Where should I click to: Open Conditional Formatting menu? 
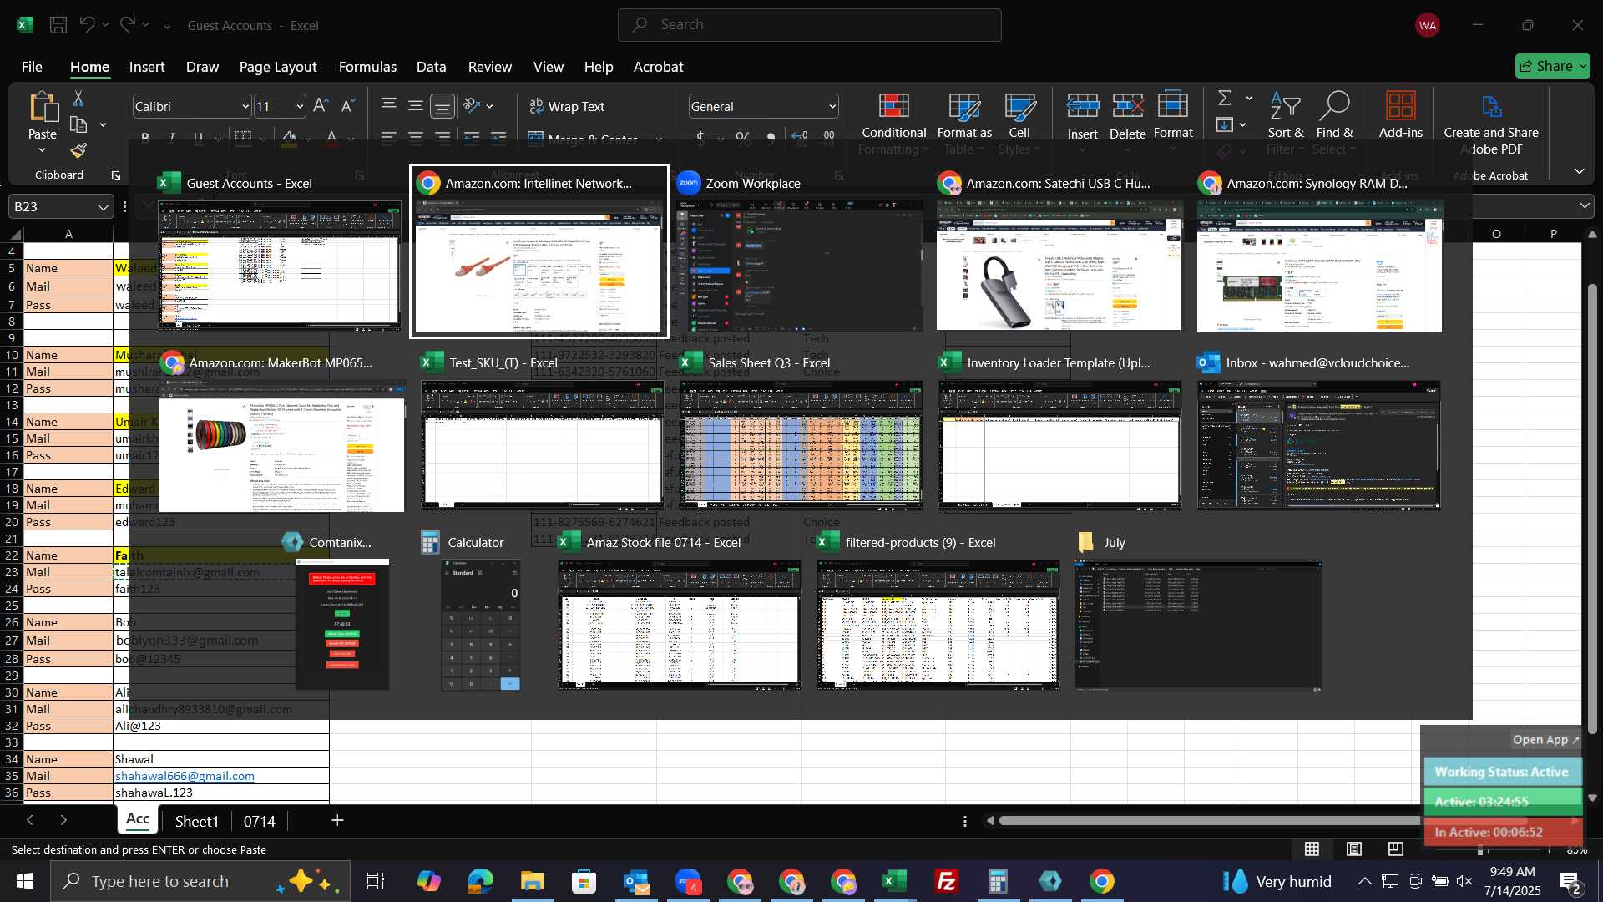(894, 124)
